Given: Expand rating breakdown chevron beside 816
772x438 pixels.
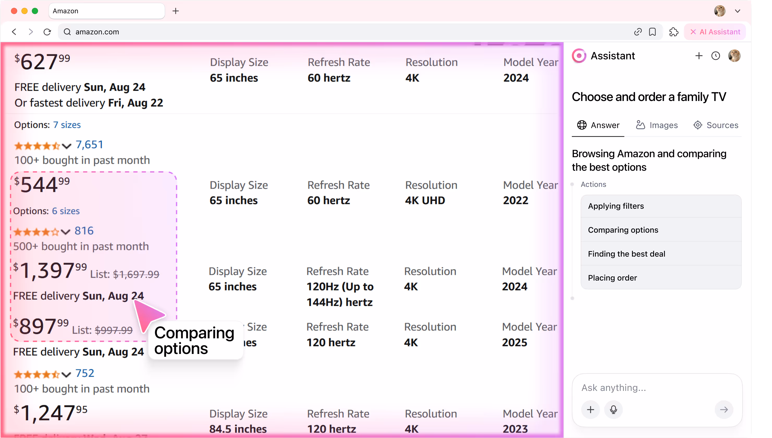Looking at the screenshot, I should pos(65,232).
